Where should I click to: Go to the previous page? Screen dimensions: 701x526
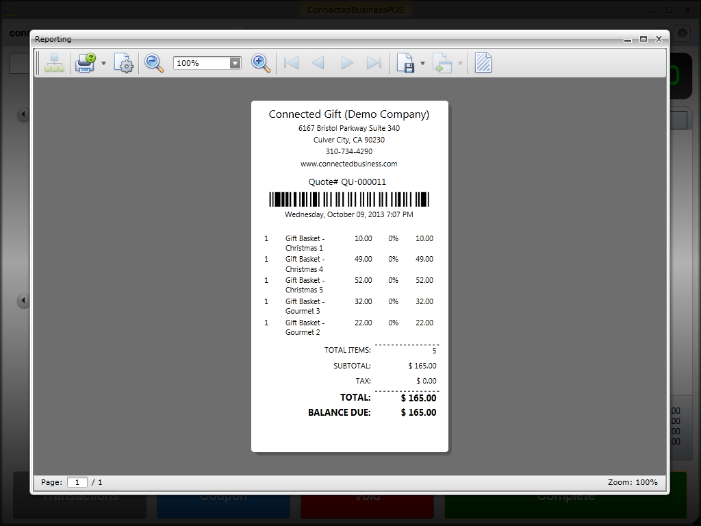tap(318, 64)
